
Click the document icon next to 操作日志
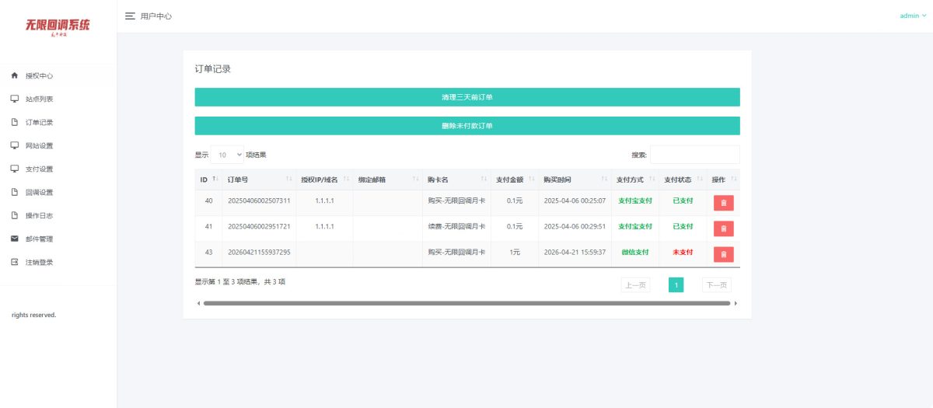pyautogui.click(x=14, y=215)
